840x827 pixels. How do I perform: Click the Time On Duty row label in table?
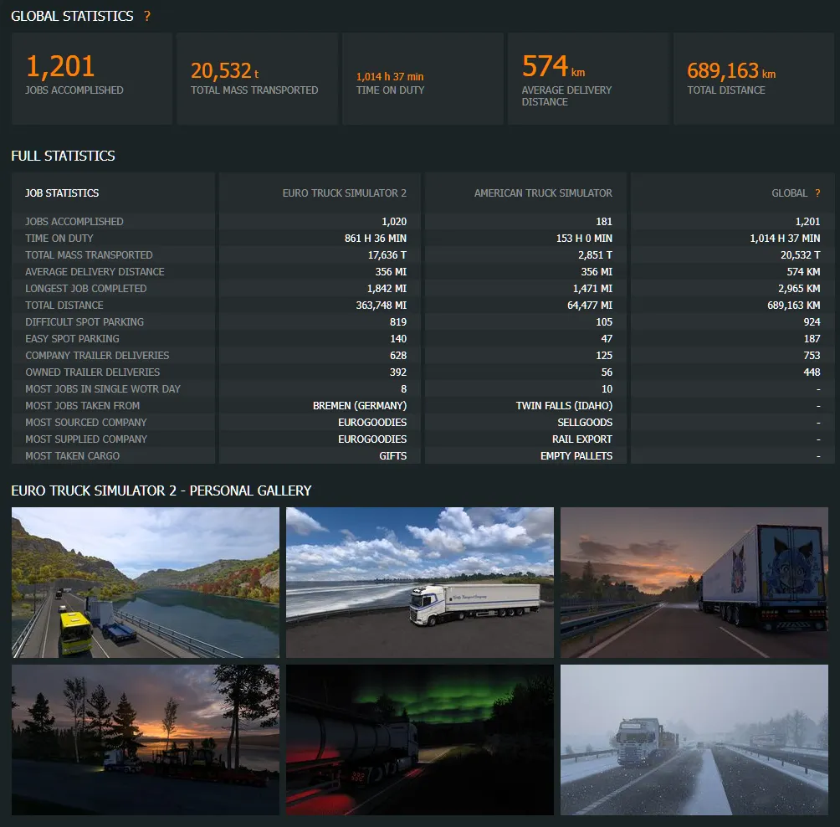tap(59, 238)
